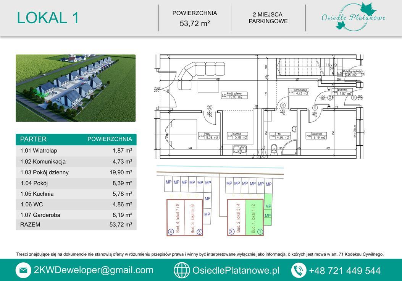The width and height of the screenshot is (402, 281).
Task: Click the 8,19 m² value in the table
Action: point(122,215)
